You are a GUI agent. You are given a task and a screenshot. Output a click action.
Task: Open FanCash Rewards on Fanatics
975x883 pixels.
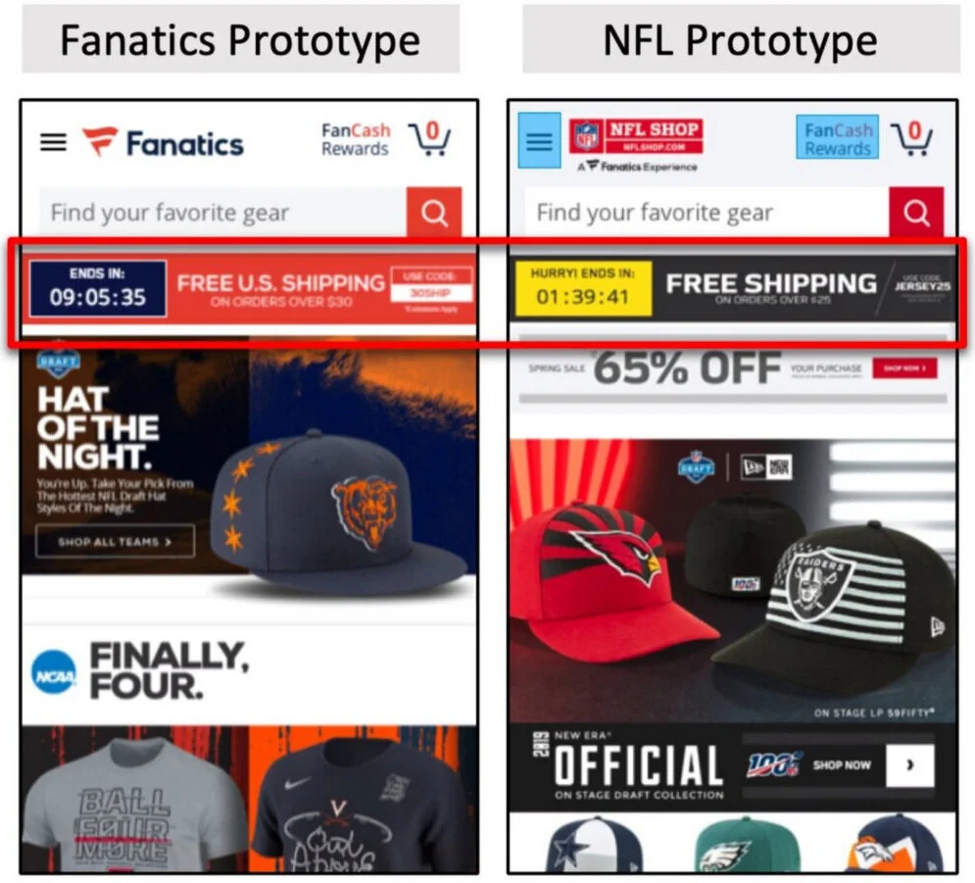click(356, 140)
